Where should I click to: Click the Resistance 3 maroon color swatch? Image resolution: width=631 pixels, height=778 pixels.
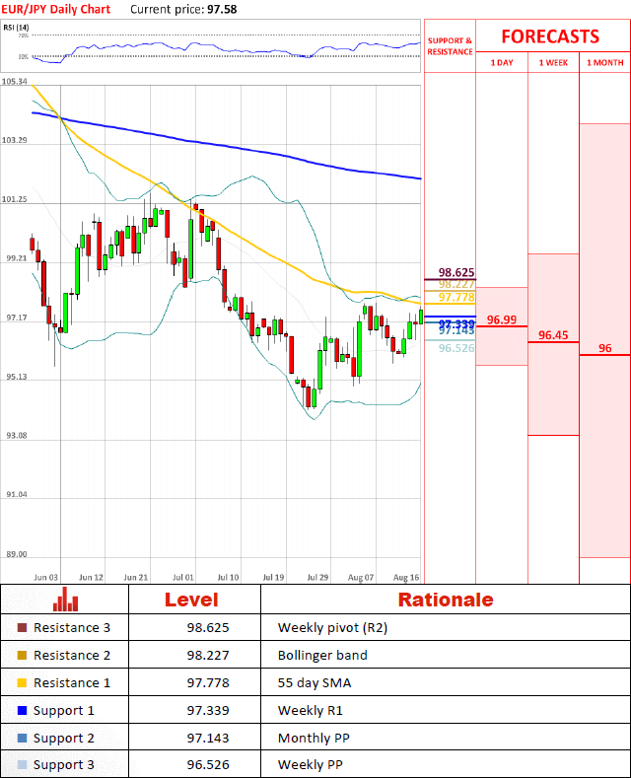[x=22, y=628]
